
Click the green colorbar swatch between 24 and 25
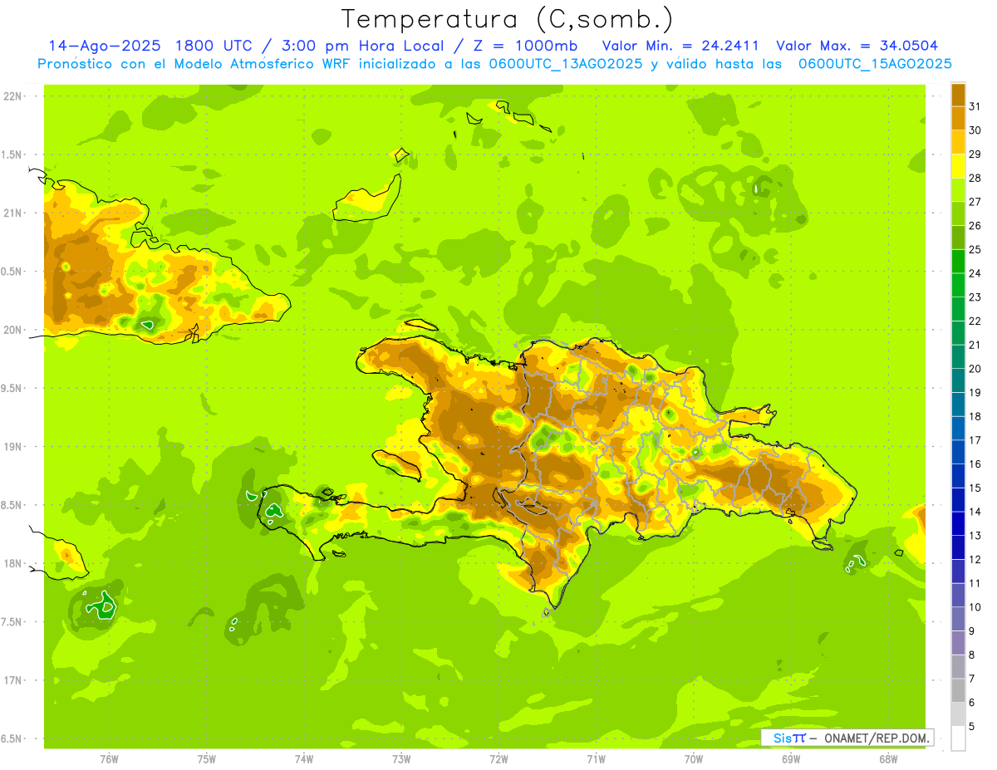[x=958, y=262]
